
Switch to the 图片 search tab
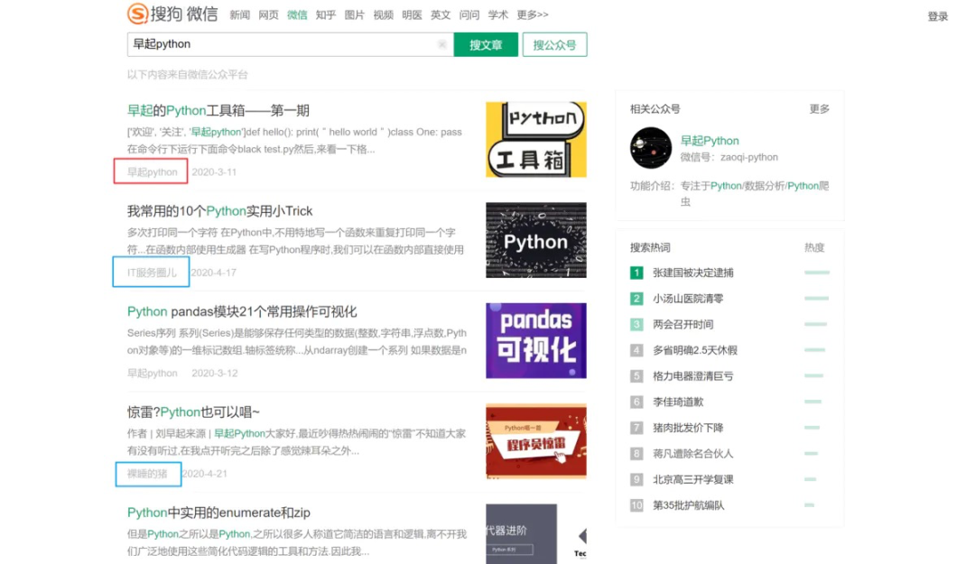click(x=353, y=14)
